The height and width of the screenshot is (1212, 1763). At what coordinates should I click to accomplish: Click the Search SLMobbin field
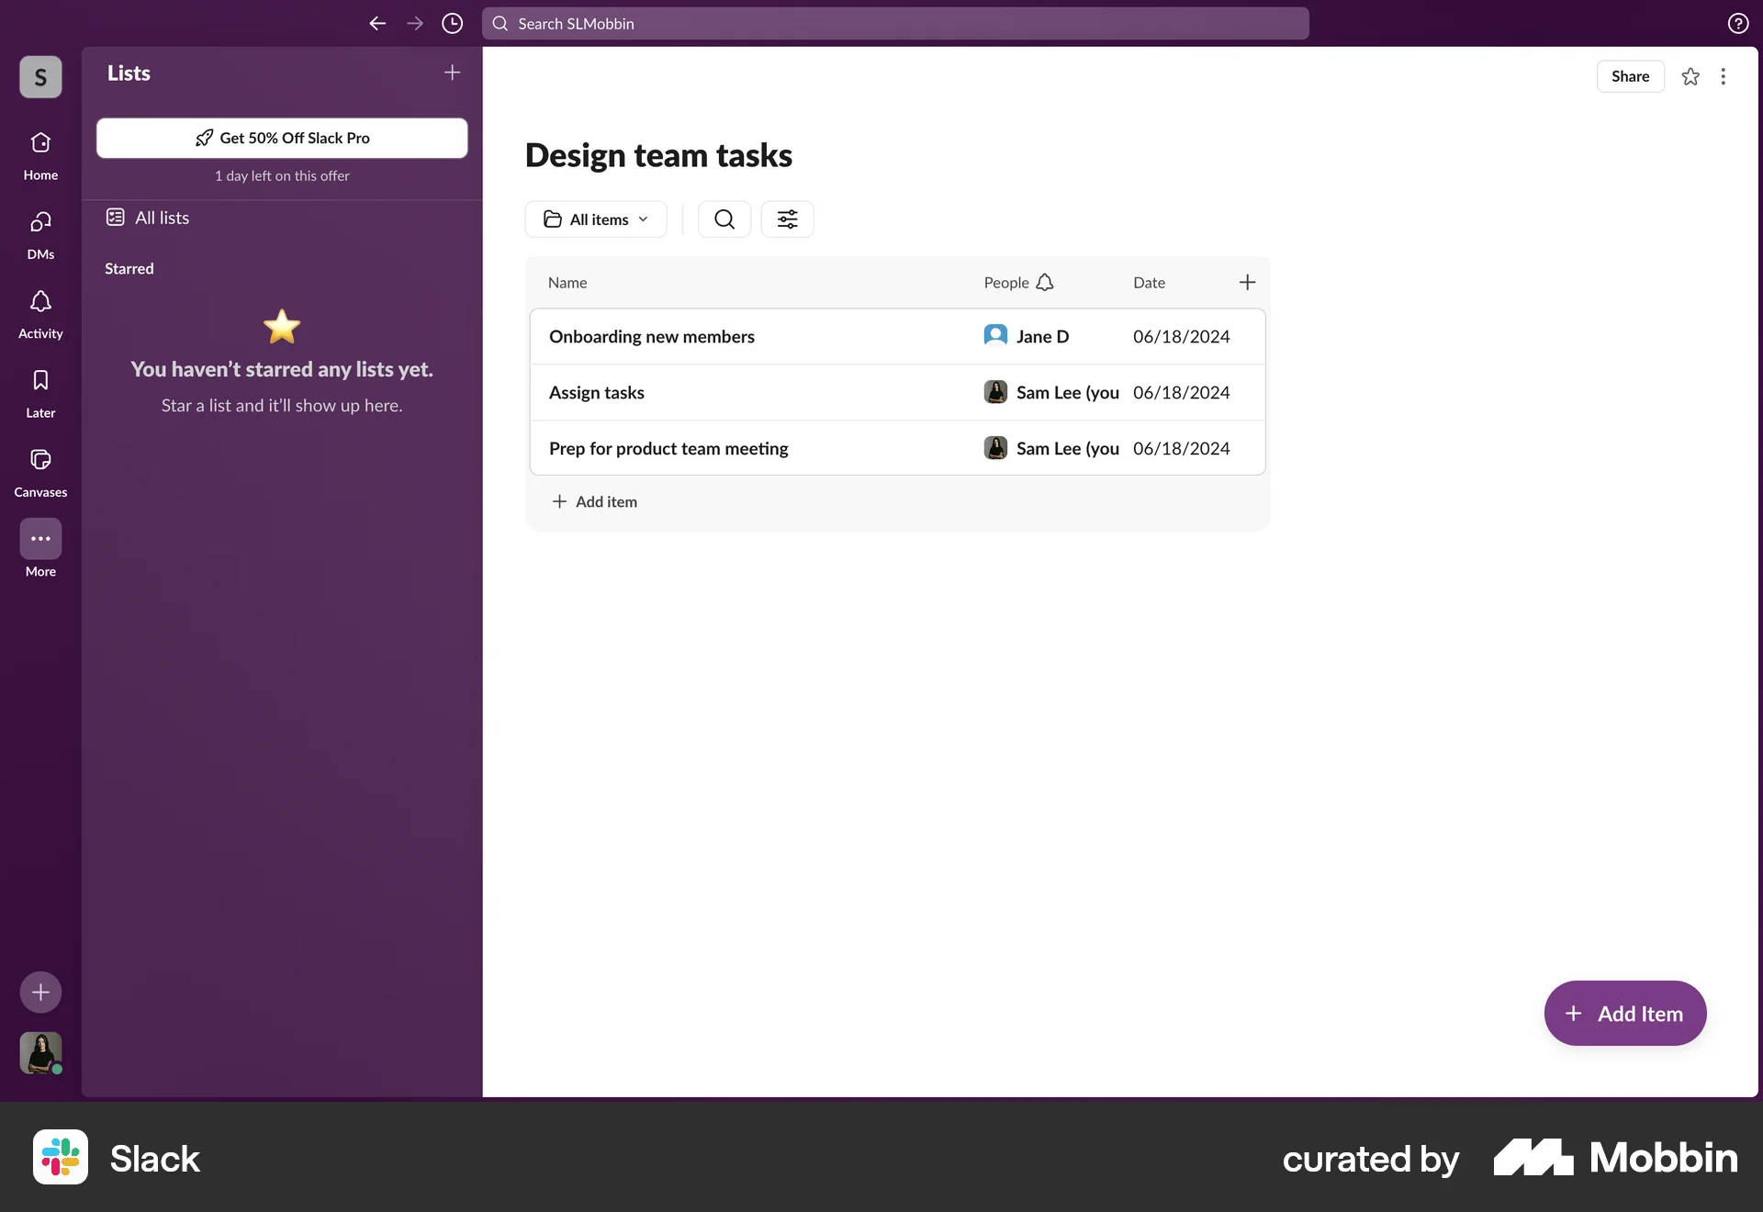point(895,24)
